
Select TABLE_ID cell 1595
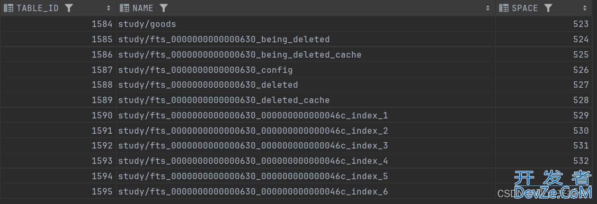58,191
